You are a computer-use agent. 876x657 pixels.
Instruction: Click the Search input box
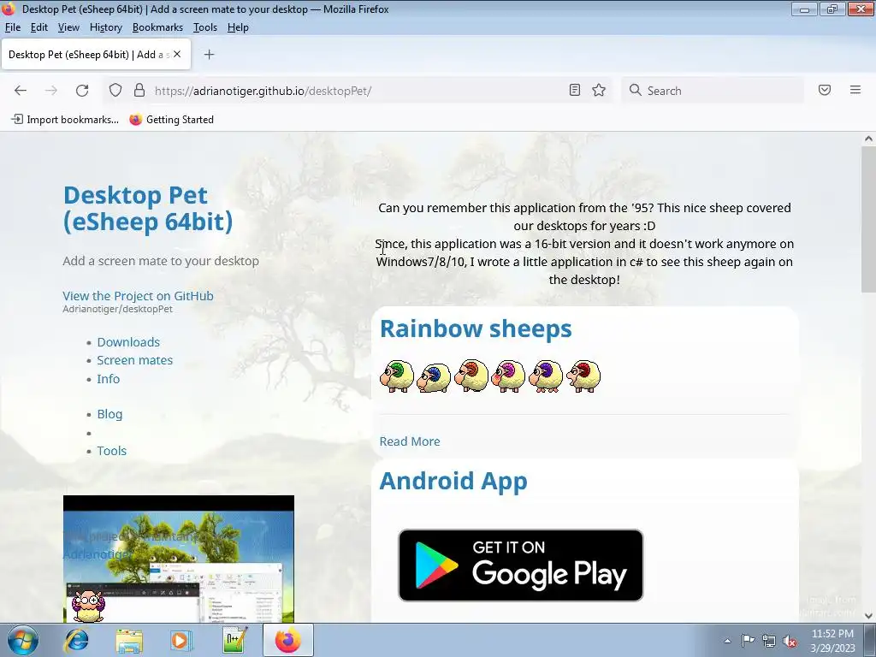point(713,91)
